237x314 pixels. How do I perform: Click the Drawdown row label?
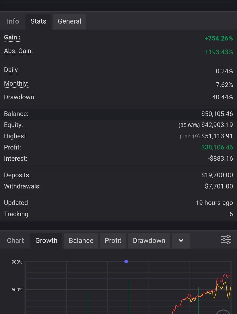click(x=20, y=97)
